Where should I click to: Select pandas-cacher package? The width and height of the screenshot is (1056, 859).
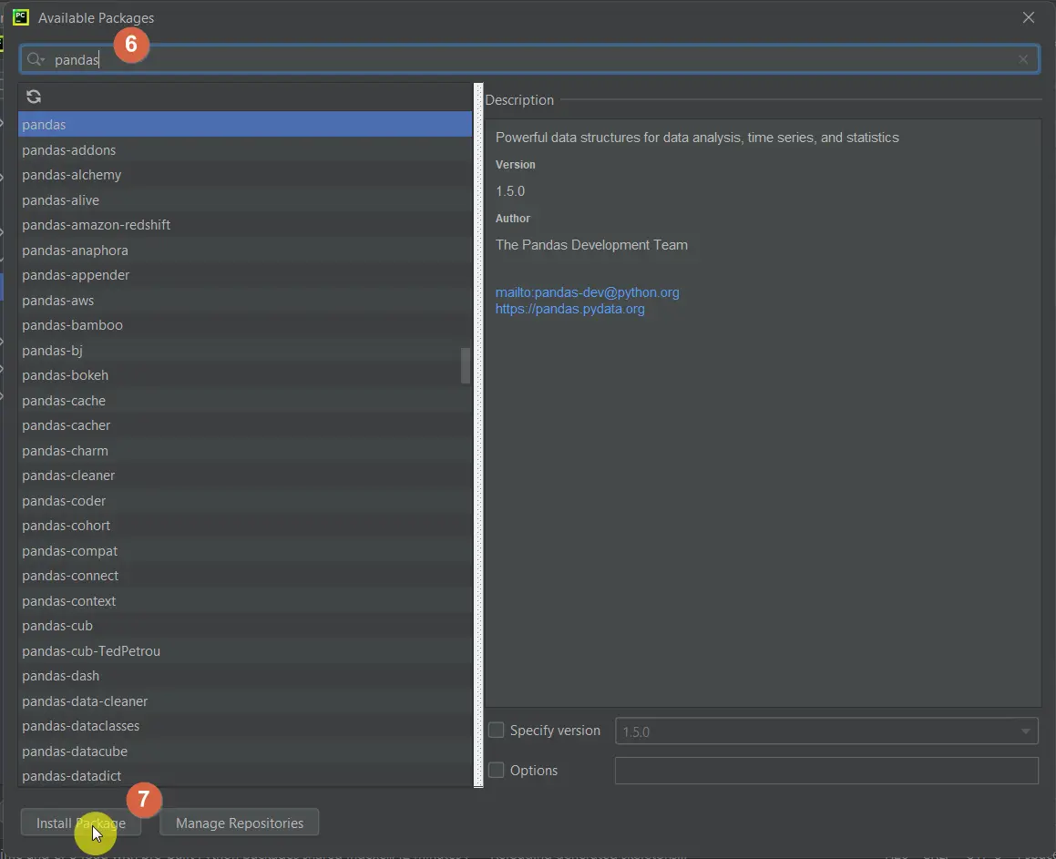coord(245,425)
